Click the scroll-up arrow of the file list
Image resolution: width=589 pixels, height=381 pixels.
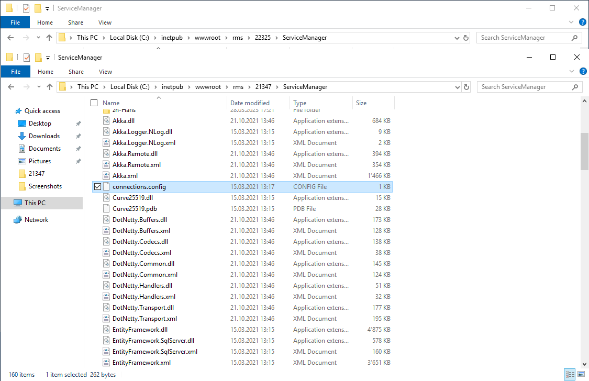584,101
